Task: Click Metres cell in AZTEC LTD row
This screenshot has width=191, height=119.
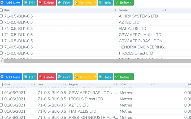Action: (126, 105)
